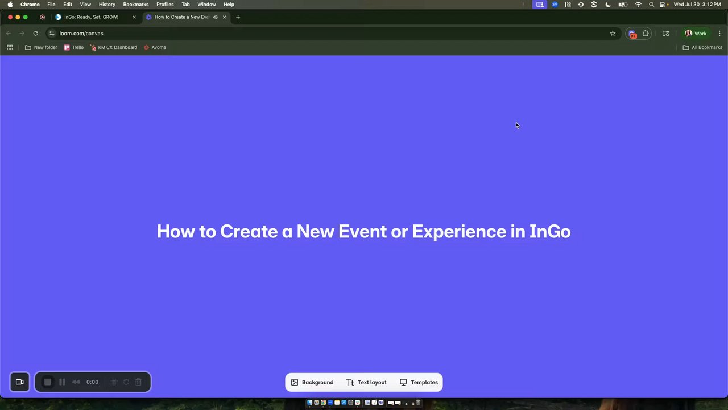The height and width of the screenshot is (410, 728).
Task: Open Chrome's three-dot menu
Action: (x=719, y=34)
